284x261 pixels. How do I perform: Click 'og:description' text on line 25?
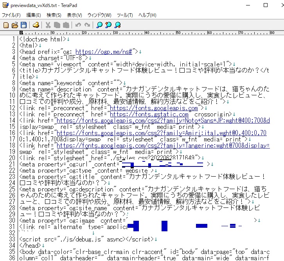click(91, 189)
